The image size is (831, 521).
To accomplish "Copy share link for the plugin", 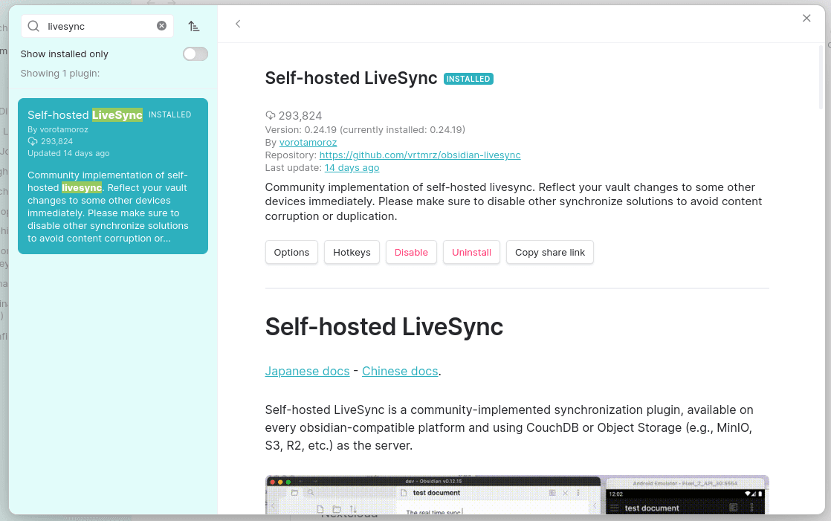I will pos(550,252).
